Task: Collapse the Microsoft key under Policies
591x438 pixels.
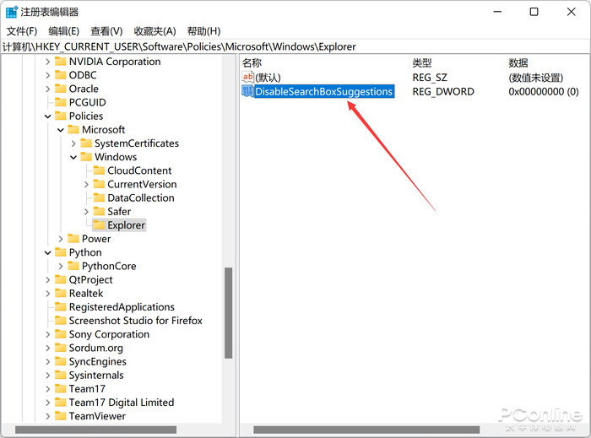Action: coord(60,130)
